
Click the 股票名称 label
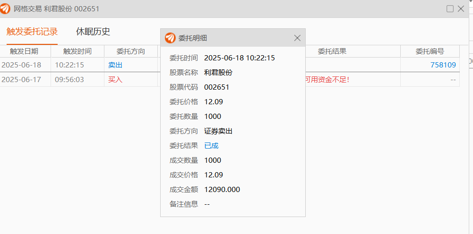[x=184, y=73]
